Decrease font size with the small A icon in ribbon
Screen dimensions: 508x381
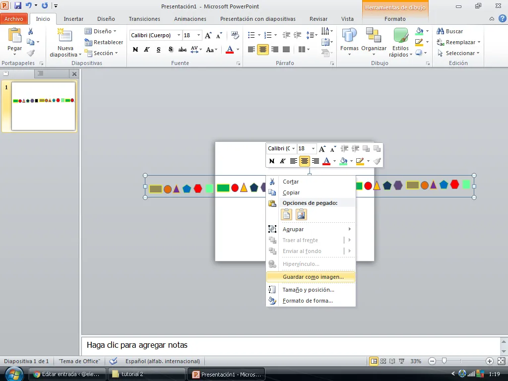219,35
